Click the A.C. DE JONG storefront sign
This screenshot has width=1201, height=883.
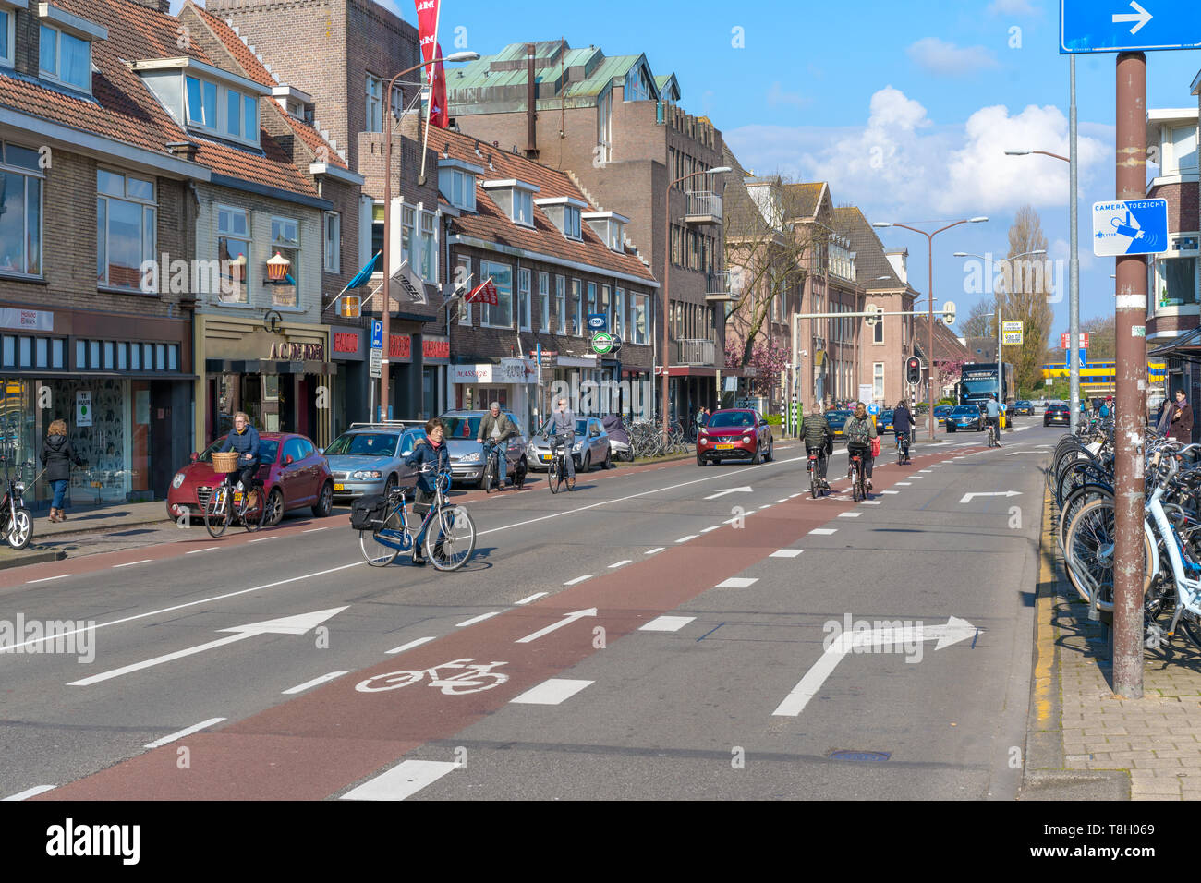[297, 351]
